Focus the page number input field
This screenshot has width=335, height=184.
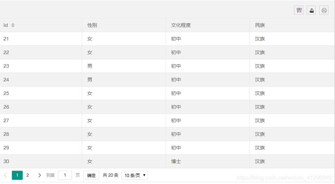click(65, 175)
